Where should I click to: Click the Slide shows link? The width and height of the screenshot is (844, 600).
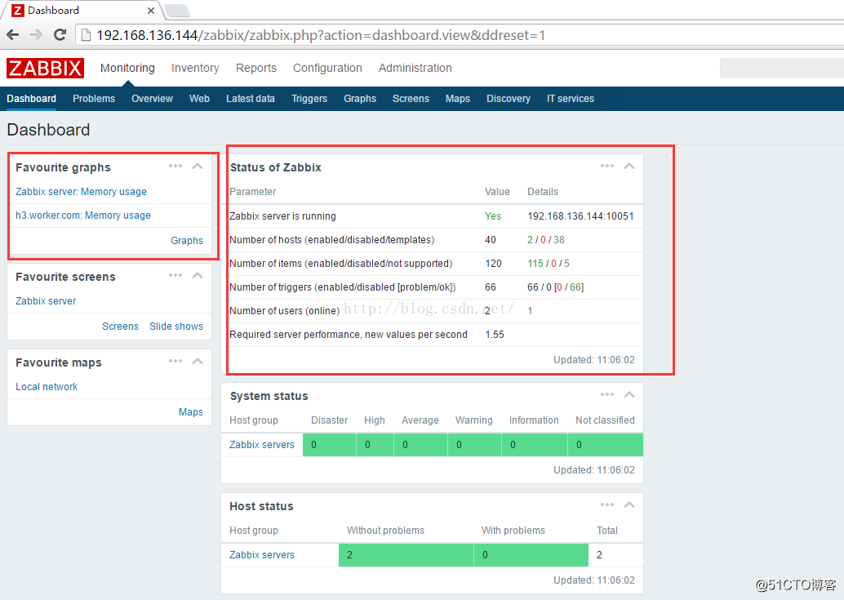click(x=176, y=326)
